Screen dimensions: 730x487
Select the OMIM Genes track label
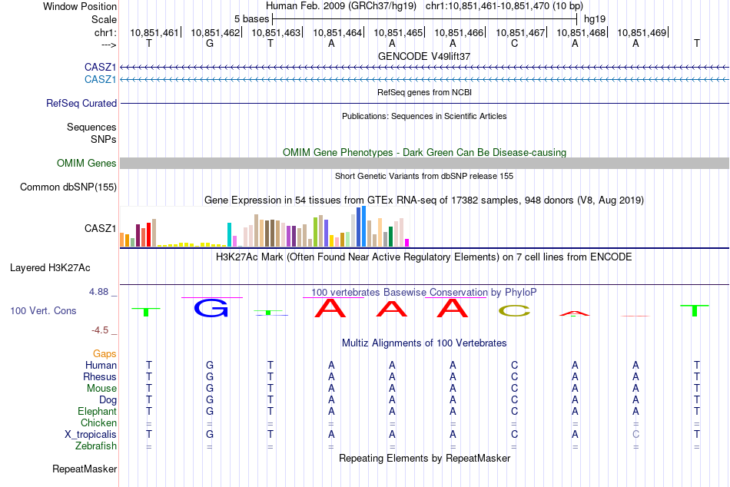(x=87, y=163)
